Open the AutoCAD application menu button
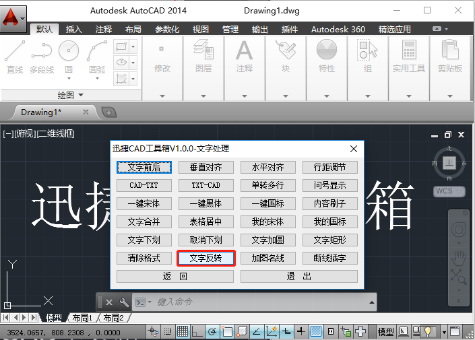The height and width of the screenshot is (340, 475). coord(13,19)
